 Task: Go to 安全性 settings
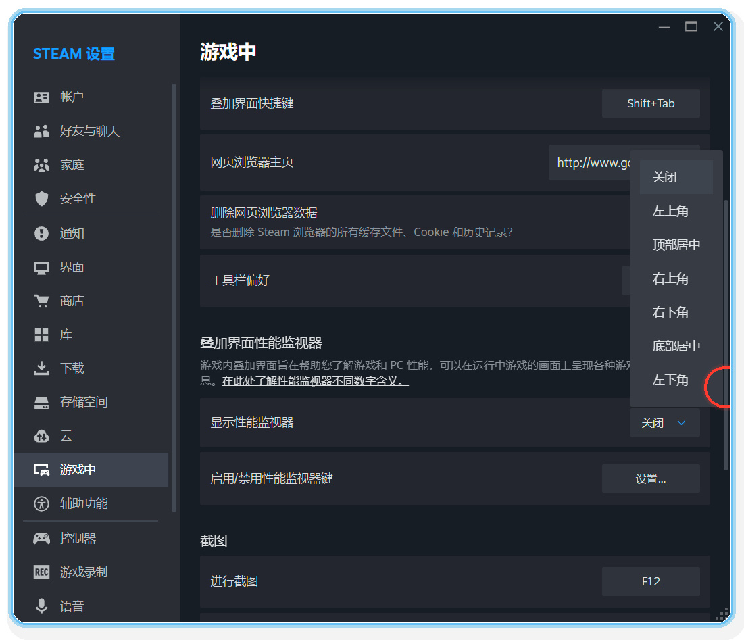click(x=91, y=199)
